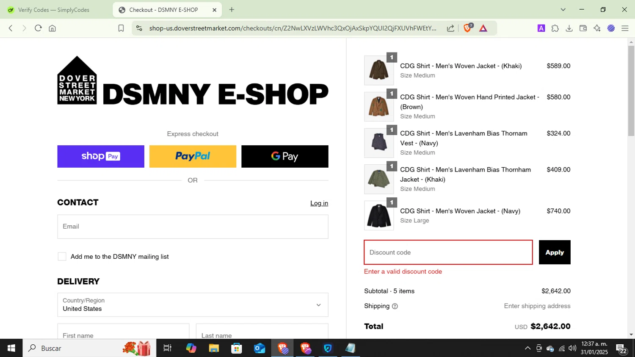Expand the Country/Region dropdown
Screen dimensions: 635x357
coord(193,305)
